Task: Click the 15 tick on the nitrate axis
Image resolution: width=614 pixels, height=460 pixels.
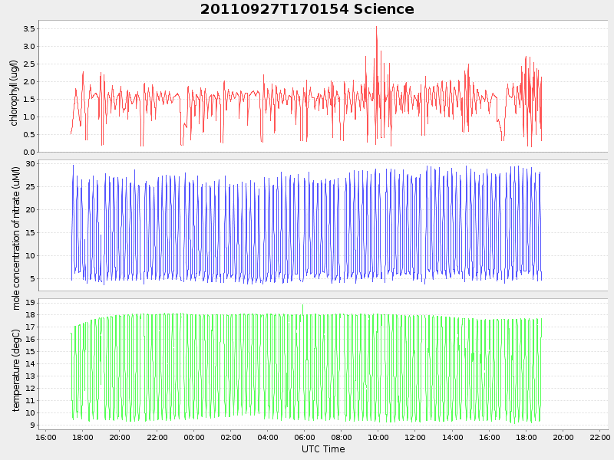Action: click(31, 233)
